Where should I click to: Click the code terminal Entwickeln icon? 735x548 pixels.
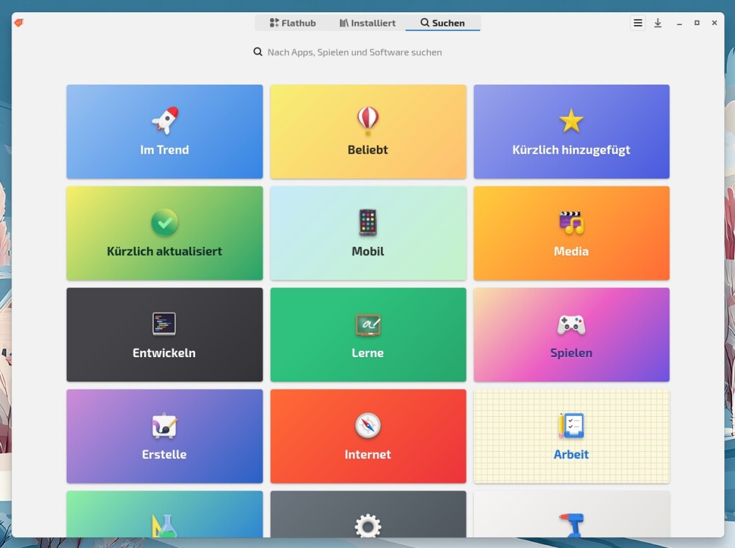(x=164, y=324)
